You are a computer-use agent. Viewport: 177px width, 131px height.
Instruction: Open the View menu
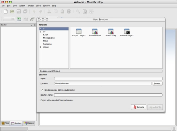click(x=15, y=6)
